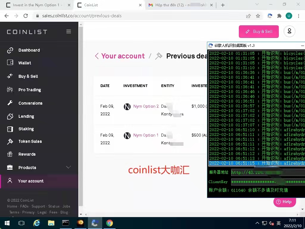Click the blue captcha extension icon in toolbar
The image size is (305, 229).
(x=270, y=16)
